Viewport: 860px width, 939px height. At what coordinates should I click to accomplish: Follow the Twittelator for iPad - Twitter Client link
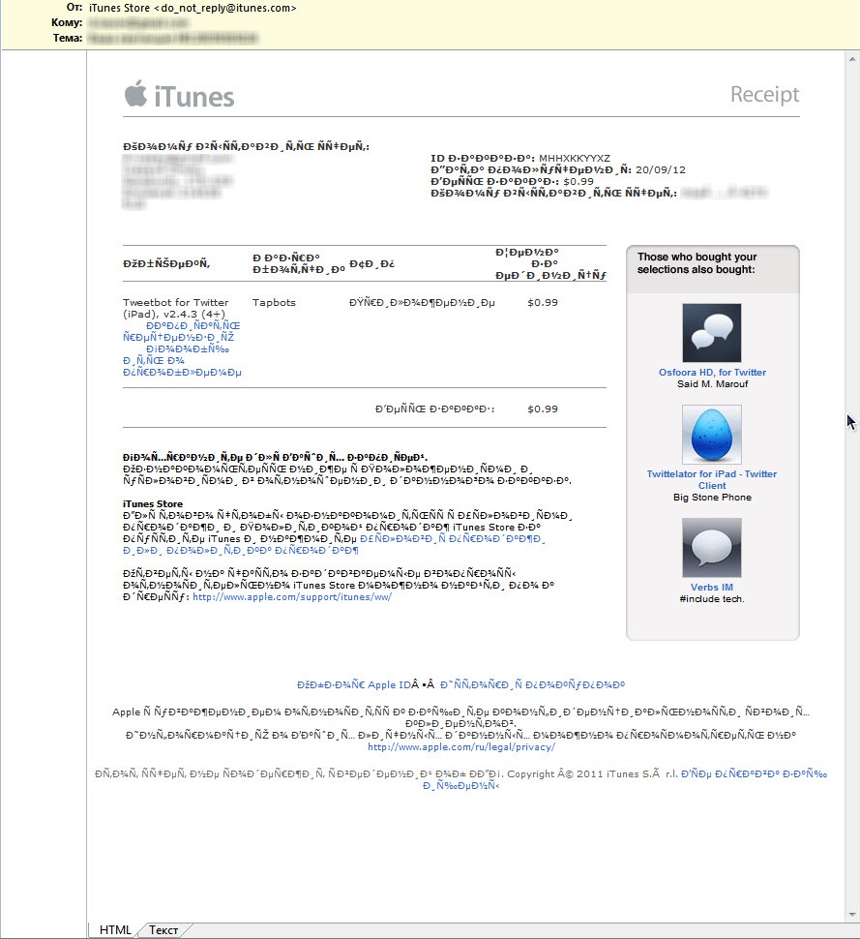coord(712,480)
